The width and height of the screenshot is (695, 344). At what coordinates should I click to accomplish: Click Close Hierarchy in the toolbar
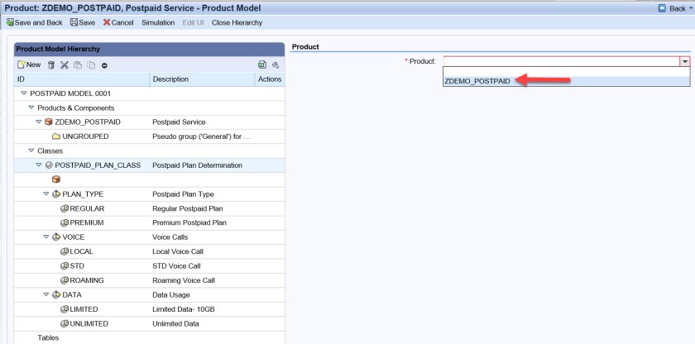point(237,22)
